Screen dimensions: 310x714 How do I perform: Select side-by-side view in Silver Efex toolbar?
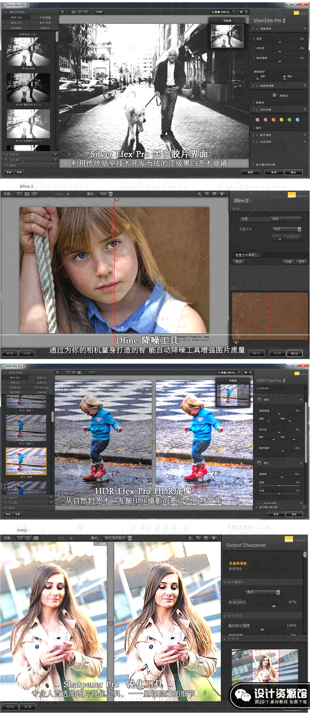[x=86, y=12]
